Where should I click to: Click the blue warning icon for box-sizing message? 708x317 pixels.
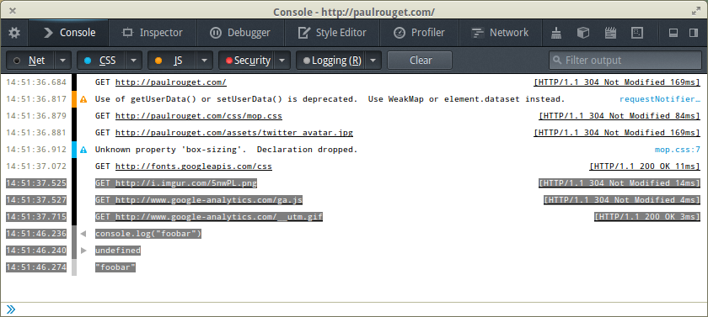(83, 150)
